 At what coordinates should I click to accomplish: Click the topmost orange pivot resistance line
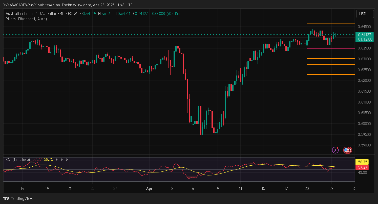tap(329, 23)
